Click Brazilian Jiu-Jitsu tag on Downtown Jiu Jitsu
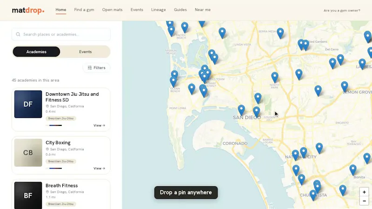The image size is (372, 209). [61, 118]
